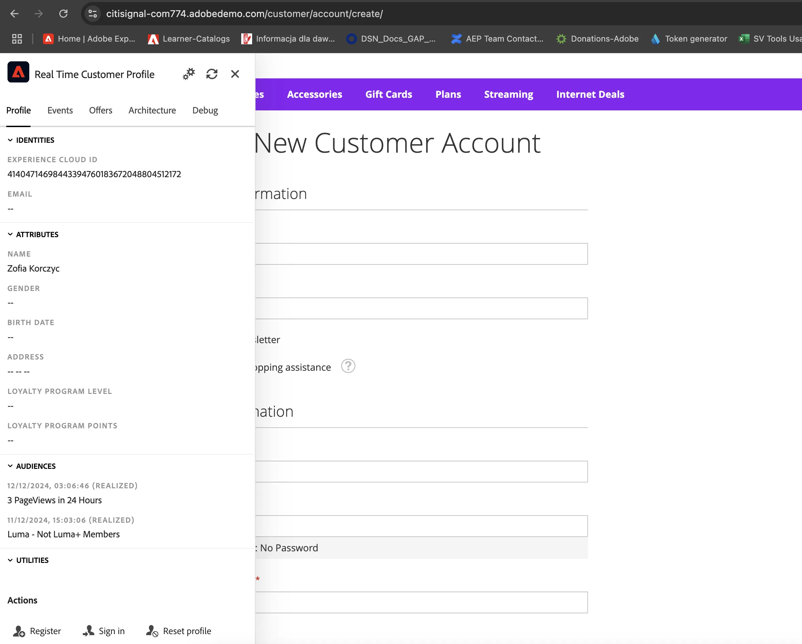
Task: Click the browser forward arrow
Action: point(39,14)
